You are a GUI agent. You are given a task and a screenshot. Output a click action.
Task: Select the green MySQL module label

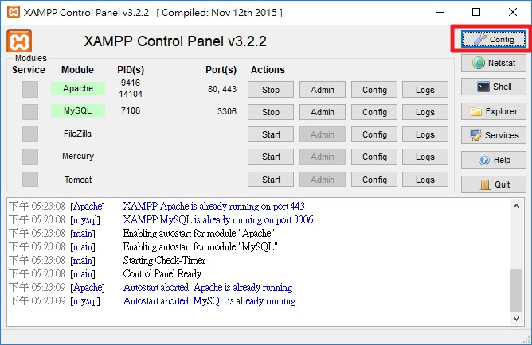click(x=78, y=110)
